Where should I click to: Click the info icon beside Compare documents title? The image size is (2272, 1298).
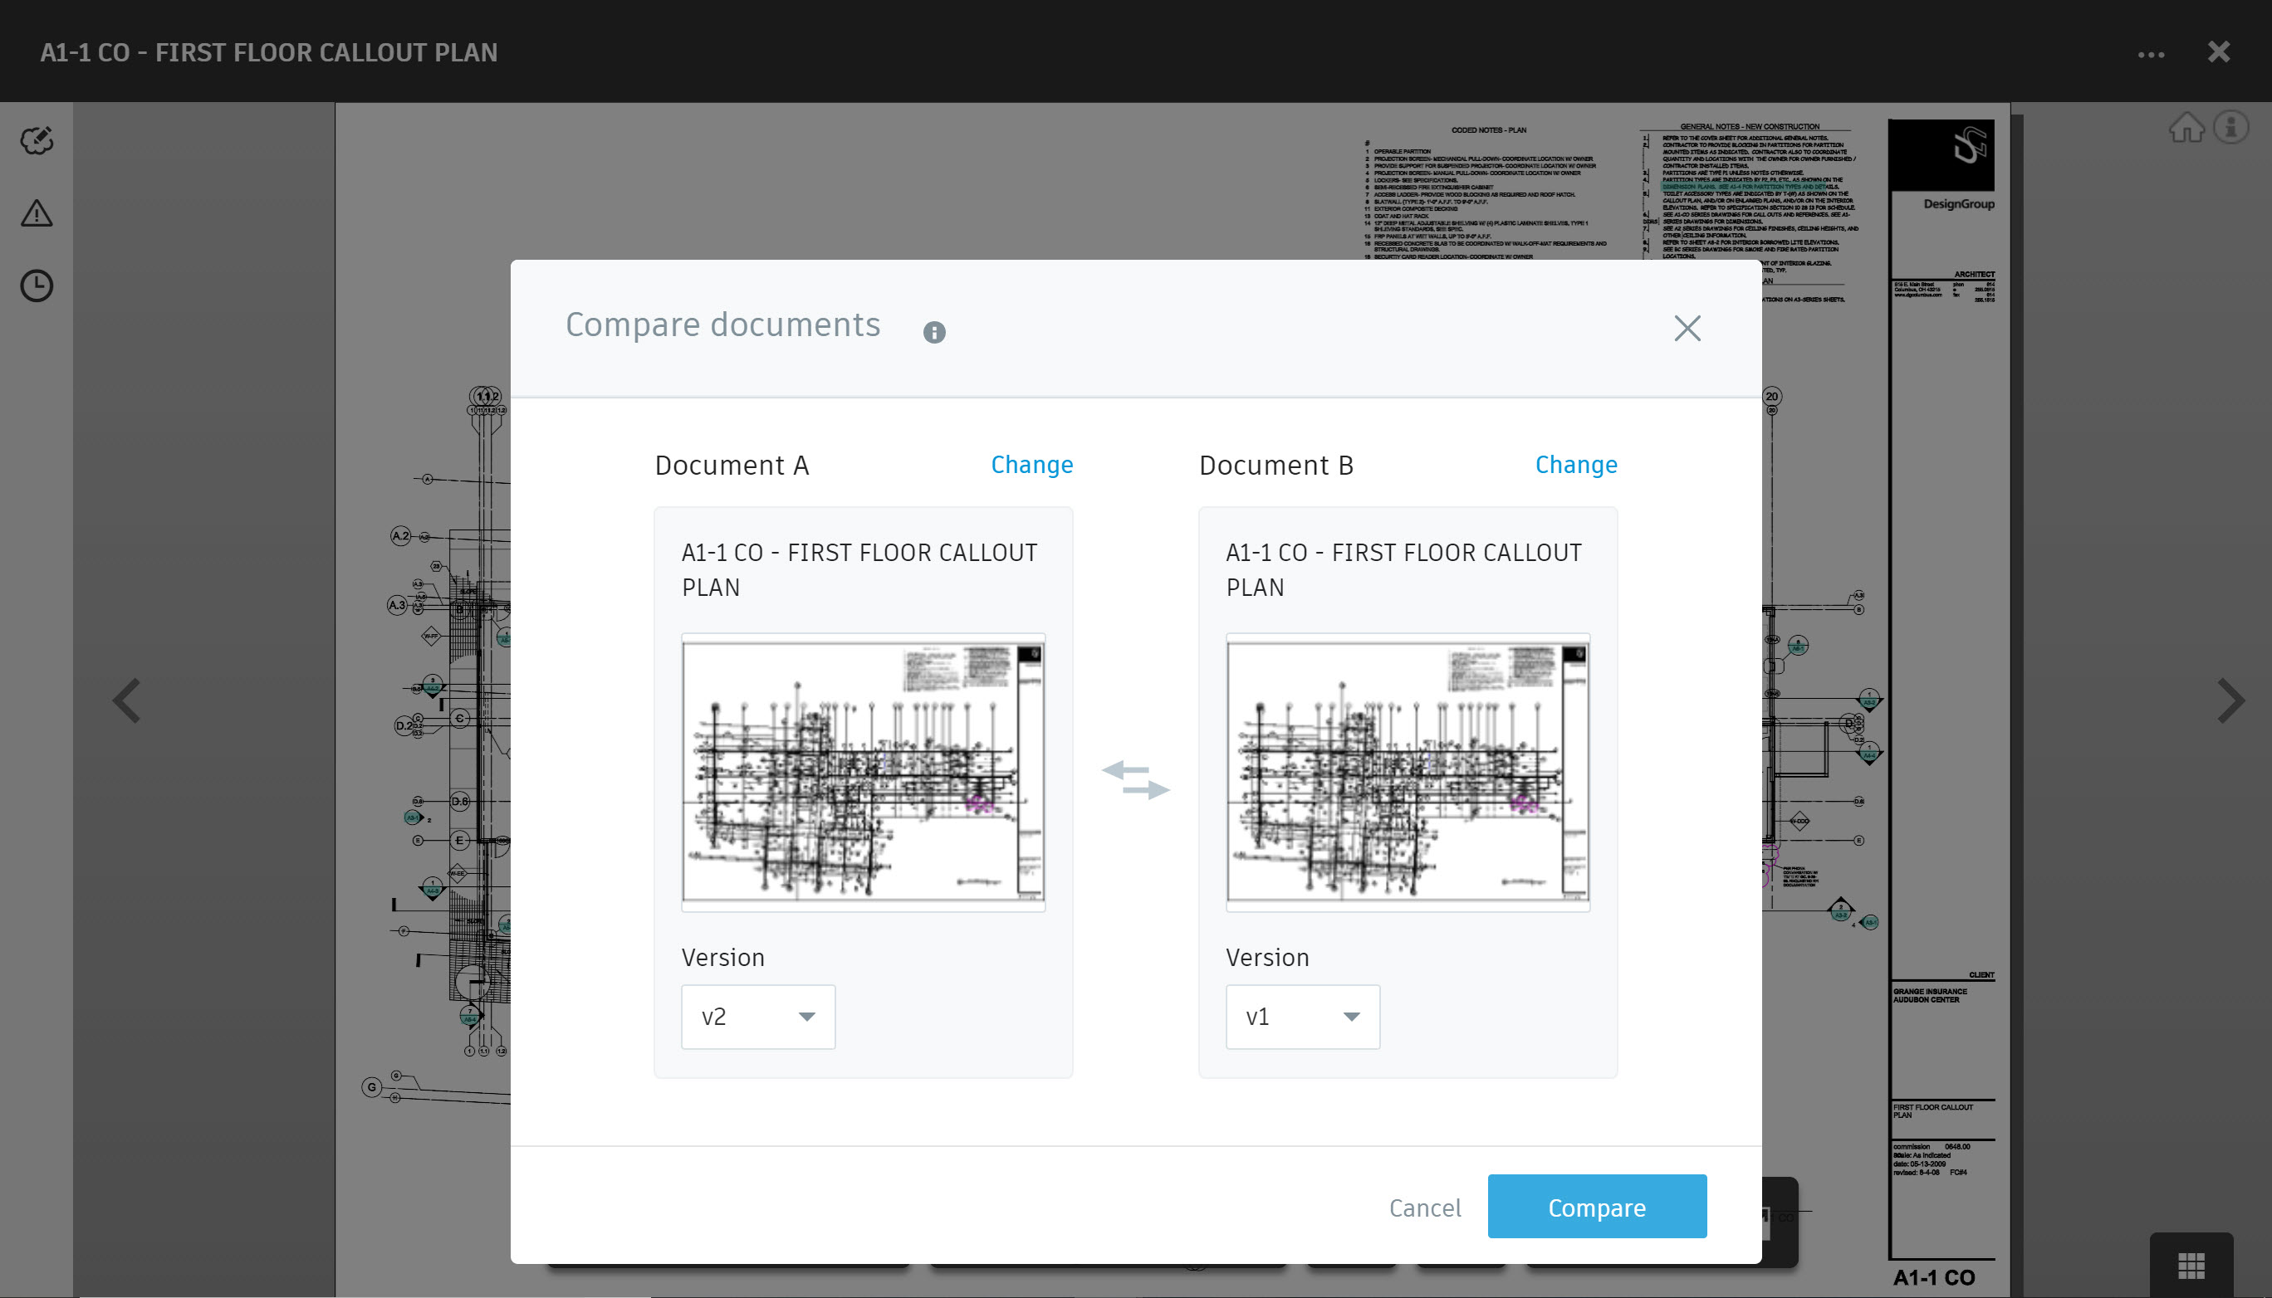pos(935,334)
